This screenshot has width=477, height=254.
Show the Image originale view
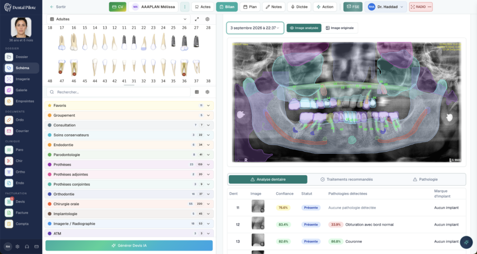pos(340,28)
